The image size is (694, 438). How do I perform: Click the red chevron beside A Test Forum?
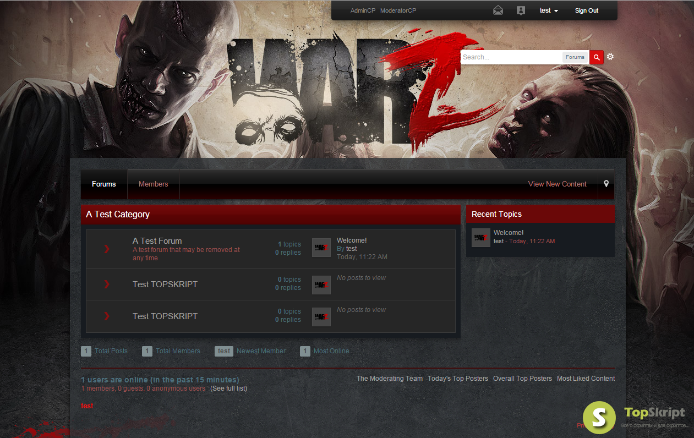pyautogui.click(x=107, y=249)
